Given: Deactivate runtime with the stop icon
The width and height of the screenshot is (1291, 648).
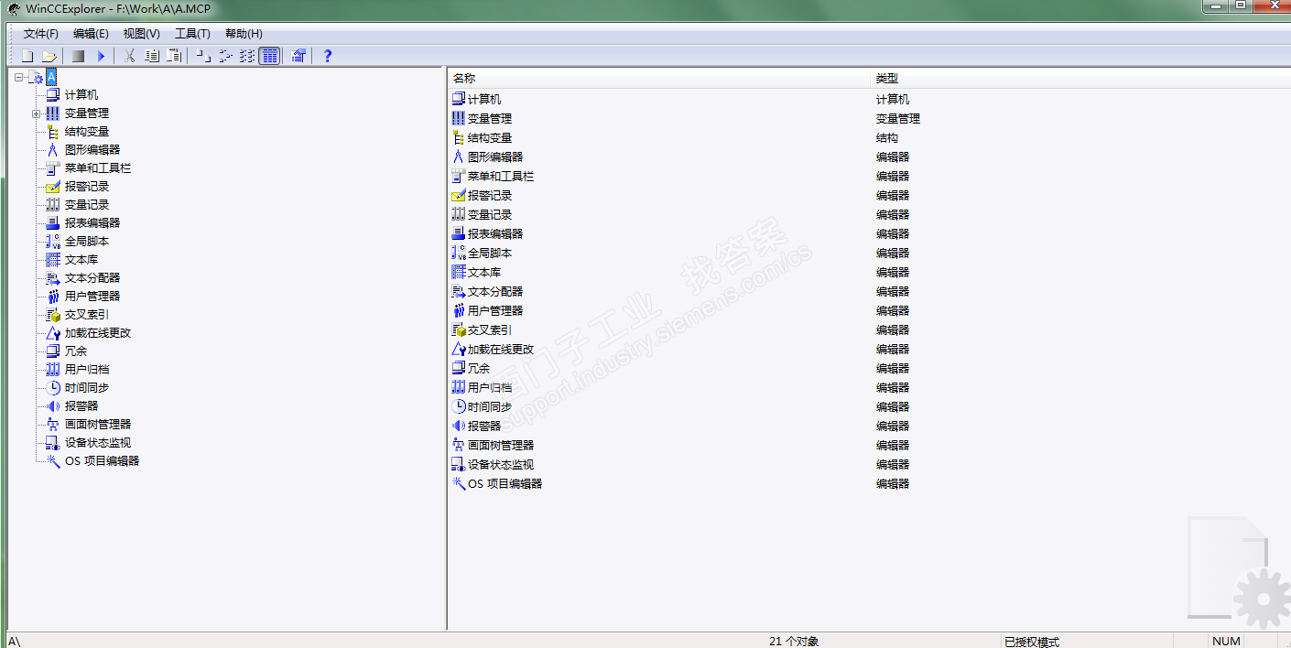Looking at the screenshot, I should (x=78, y=56).
